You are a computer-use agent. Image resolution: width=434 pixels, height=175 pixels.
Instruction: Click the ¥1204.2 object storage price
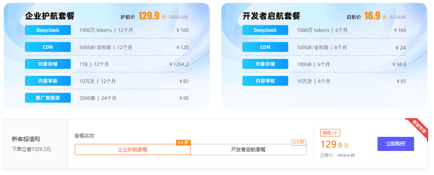179,64
